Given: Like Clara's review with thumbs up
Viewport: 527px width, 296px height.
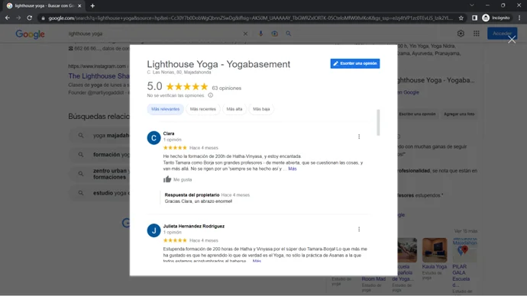Looking at the screenshot, I should tap(167, 179).
